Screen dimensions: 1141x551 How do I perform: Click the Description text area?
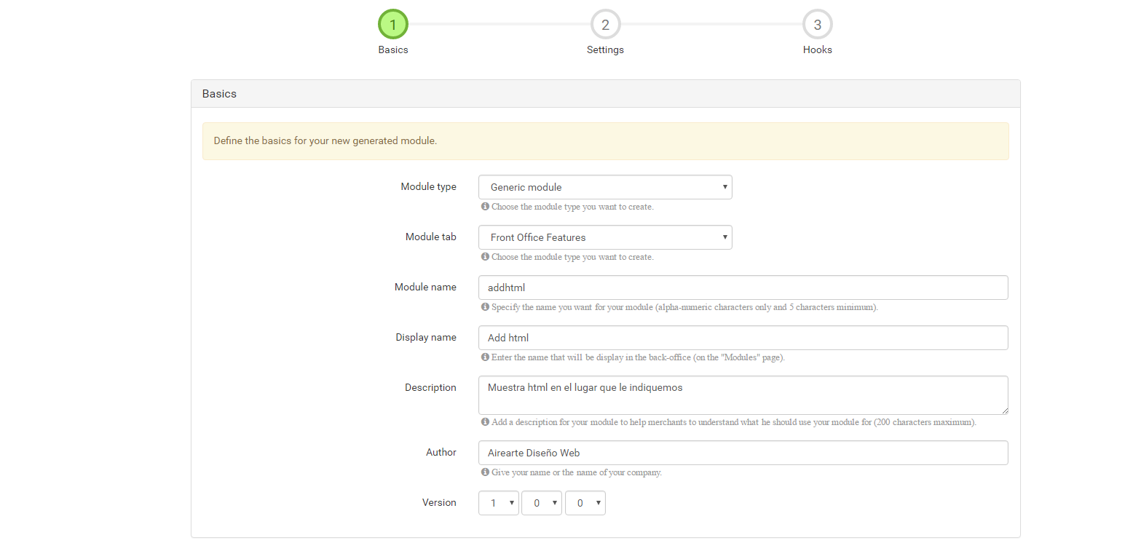(x=743, y=395)
